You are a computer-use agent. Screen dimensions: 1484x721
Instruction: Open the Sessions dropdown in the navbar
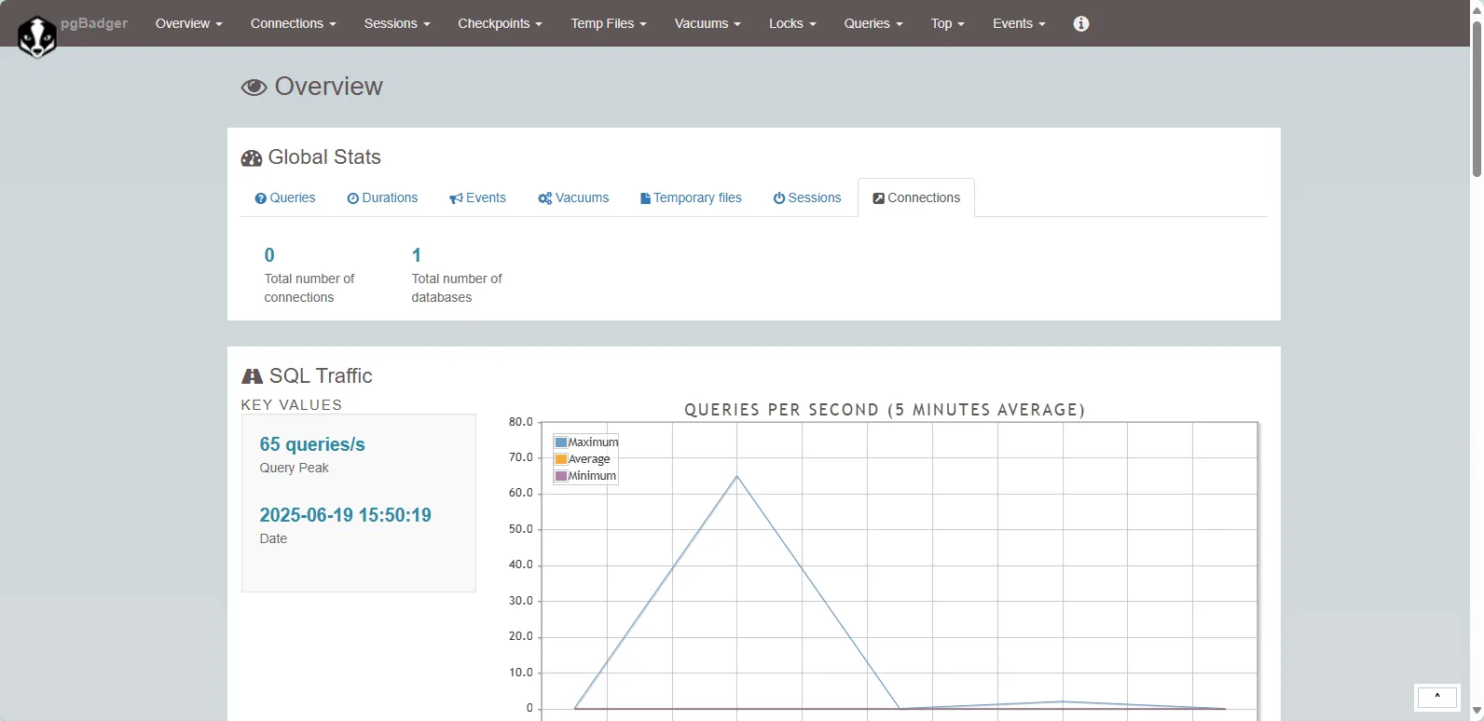[397, 23]
